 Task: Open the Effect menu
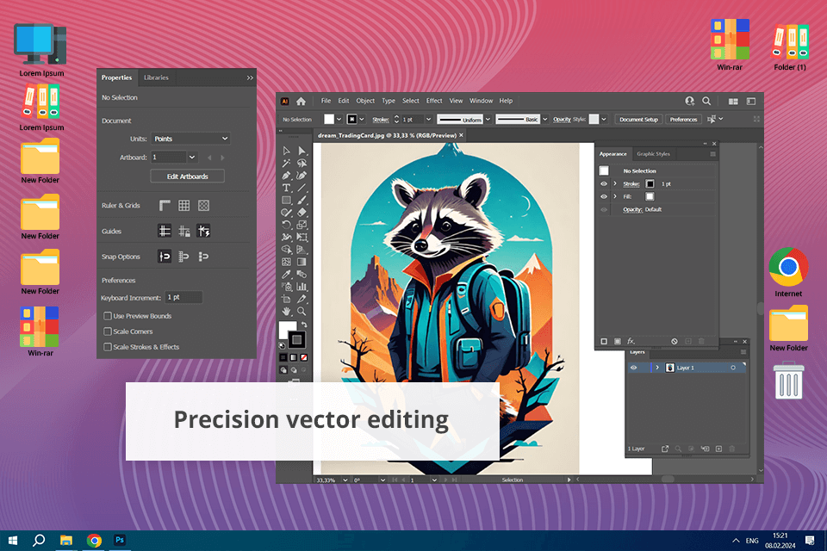[x=434, y=101]
